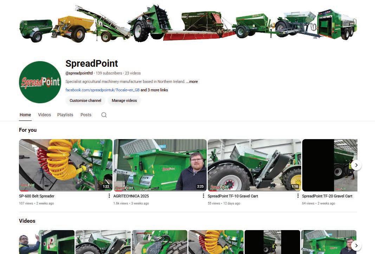Play the SP-600 Belt Spreader thumbnail
Screen dimensions: 375x254
click(65, 165)
